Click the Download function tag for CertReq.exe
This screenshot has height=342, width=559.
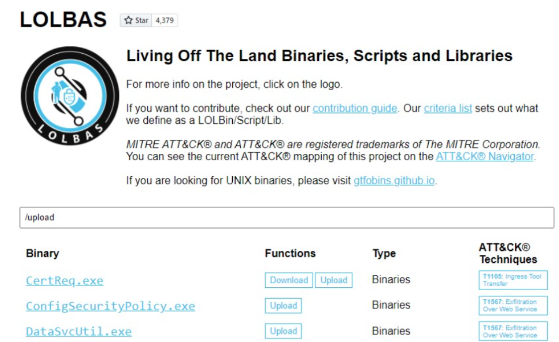288,280
